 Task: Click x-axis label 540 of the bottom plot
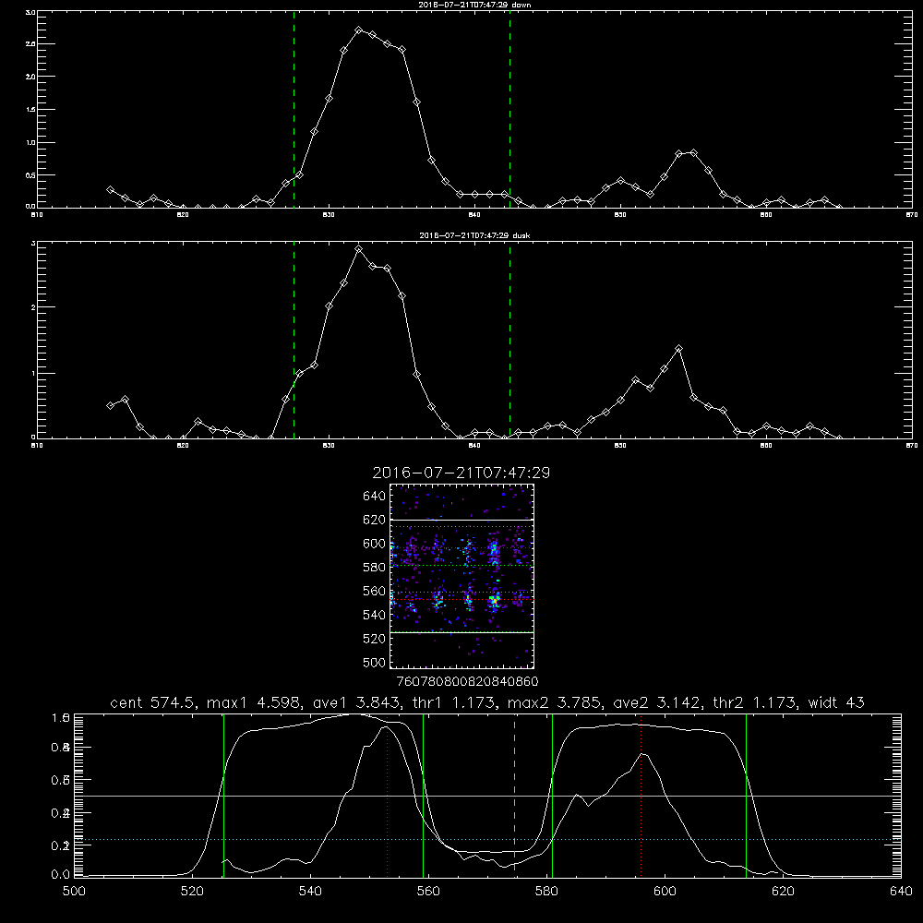click(310, 892)
